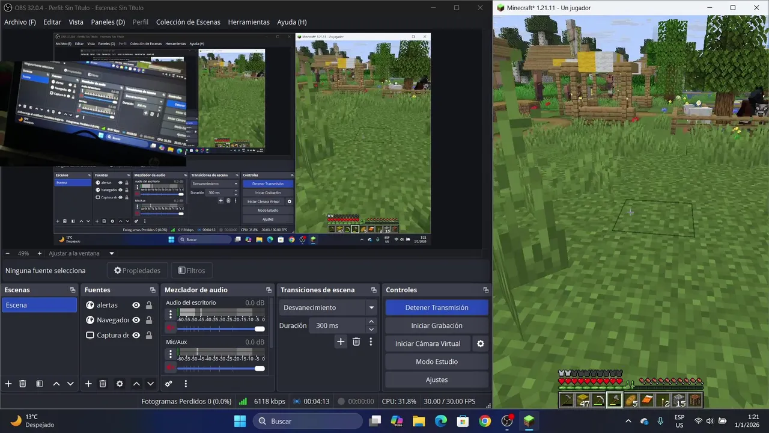The image size is (769, 433).
Task: Toggle lock on Captura de source
Action: tap(149, 335)
